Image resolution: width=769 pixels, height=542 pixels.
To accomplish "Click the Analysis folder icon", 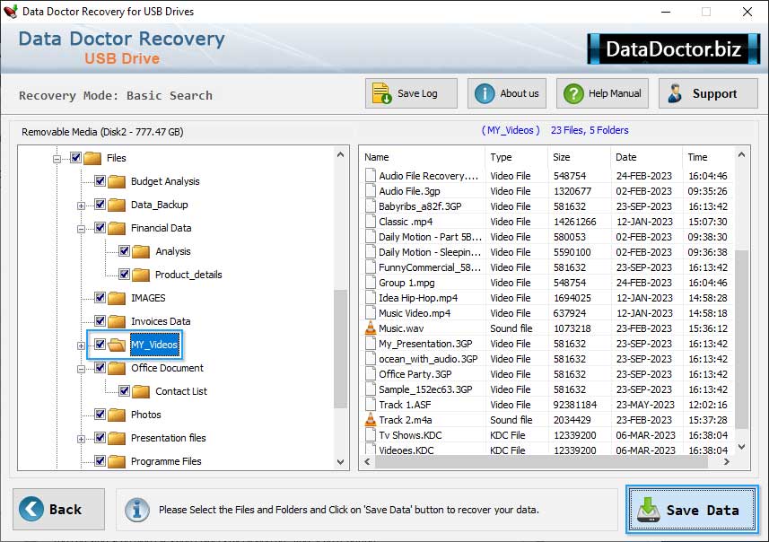I will [141, 251].
